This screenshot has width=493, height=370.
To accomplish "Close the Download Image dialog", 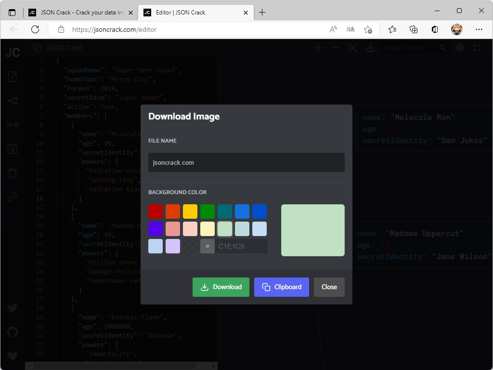I will (x=329, y=287).
